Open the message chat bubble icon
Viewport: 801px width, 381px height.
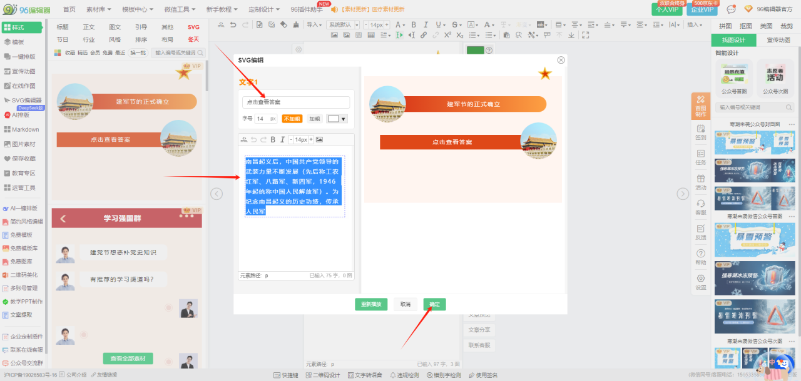pos(731,9)
